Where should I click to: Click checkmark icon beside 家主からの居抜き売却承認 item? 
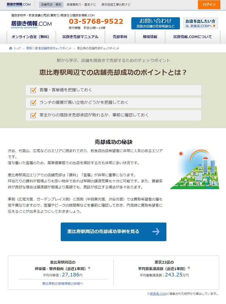click(33, 115)
